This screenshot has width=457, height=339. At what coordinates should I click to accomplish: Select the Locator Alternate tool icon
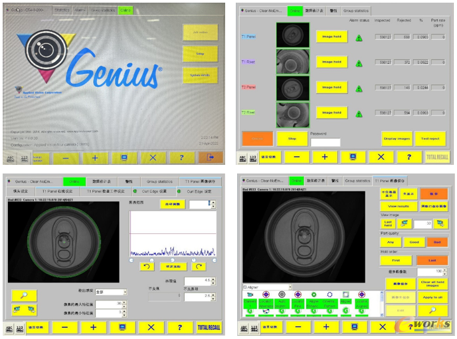click(266, 294)
